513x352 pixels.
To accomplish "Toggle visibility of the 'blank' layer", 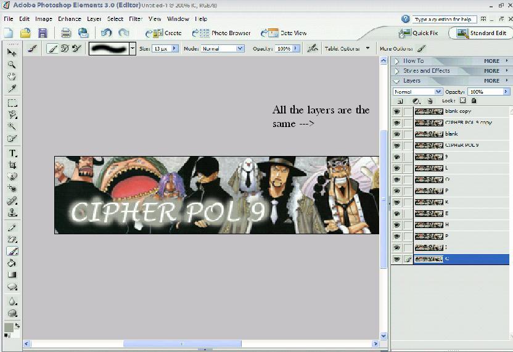I will point(396,134).
